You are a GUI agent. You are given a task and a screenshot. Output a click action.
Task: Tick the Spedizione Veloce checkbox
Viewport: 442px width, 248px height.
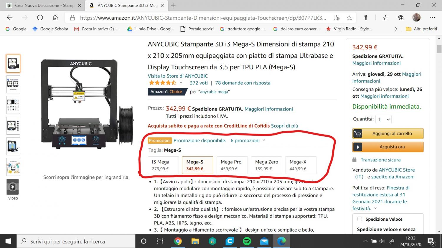[x=360, y=219]
